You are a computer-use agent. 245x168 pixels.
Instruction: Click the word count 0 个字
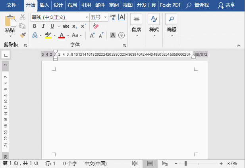pyautogui.click(x=70, y=164)
